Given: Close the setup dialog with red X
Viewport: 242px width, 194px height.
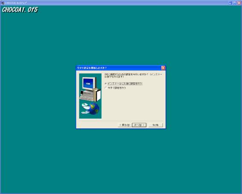Looking at the screenshot, I should point(163,68).
